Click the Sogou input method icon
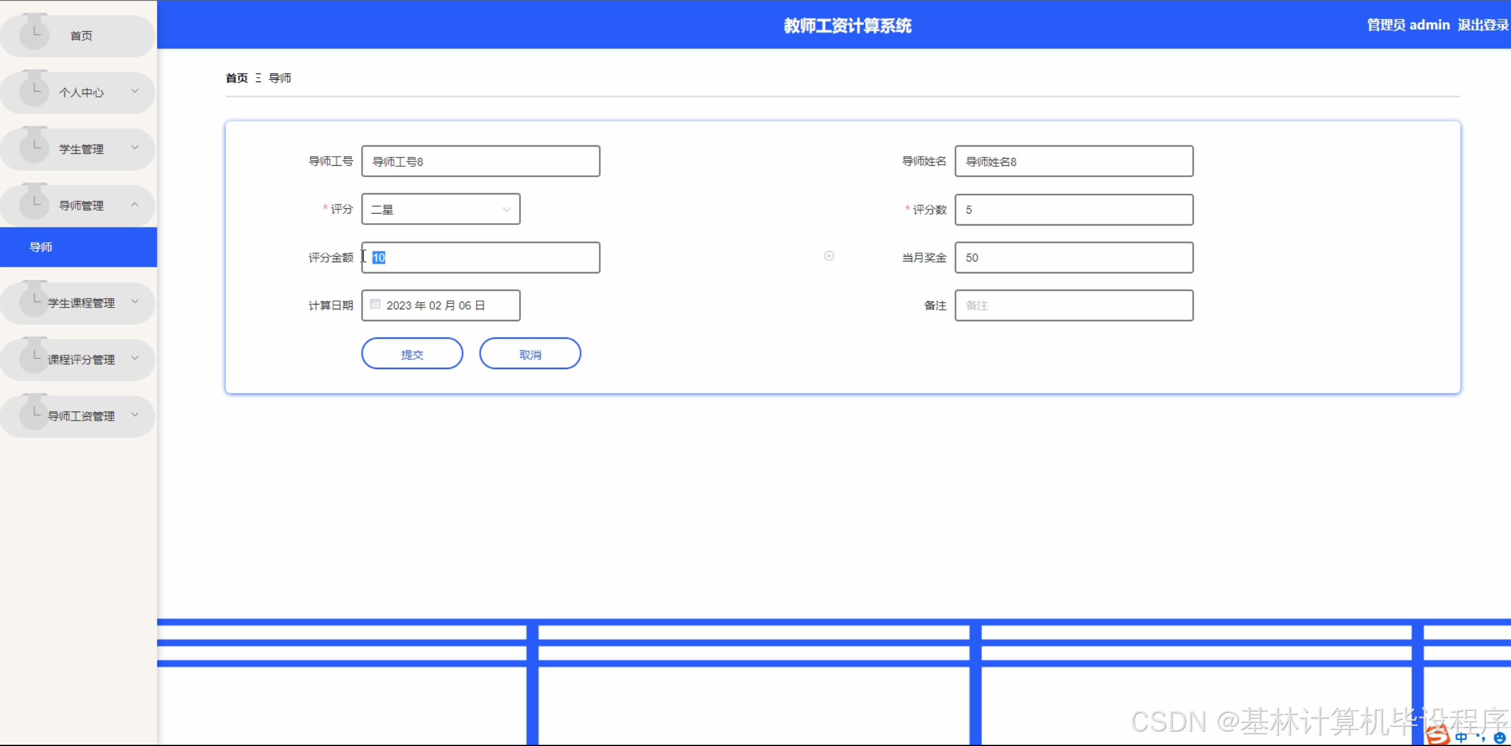Viewport: 1511px width, 746px height. tap(1438, 735)
